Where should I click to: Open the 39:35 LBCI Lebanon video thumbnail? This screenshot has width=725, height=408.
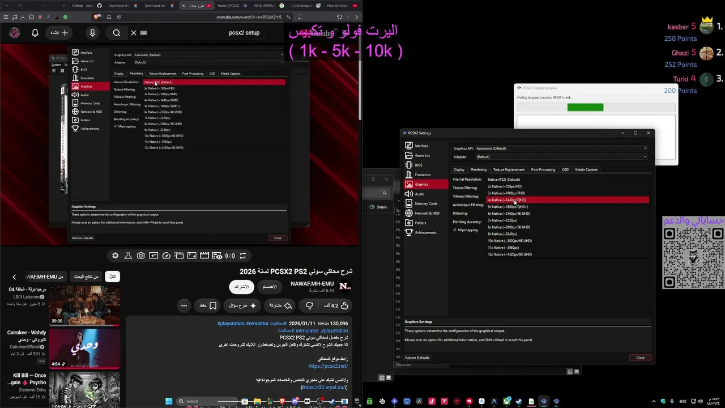(x=84, y=306)
